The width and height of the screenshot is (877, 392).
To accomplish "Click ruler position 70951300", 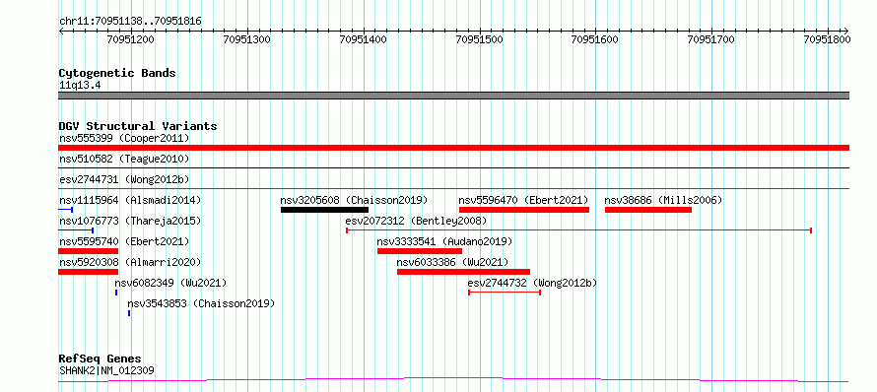I will tap(246, 39).
